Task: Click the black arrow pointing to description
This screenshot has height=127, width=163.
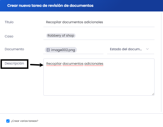Action: tap(37, 65)
